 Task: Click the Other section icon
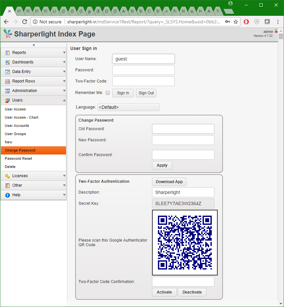[x=8, y=185]
